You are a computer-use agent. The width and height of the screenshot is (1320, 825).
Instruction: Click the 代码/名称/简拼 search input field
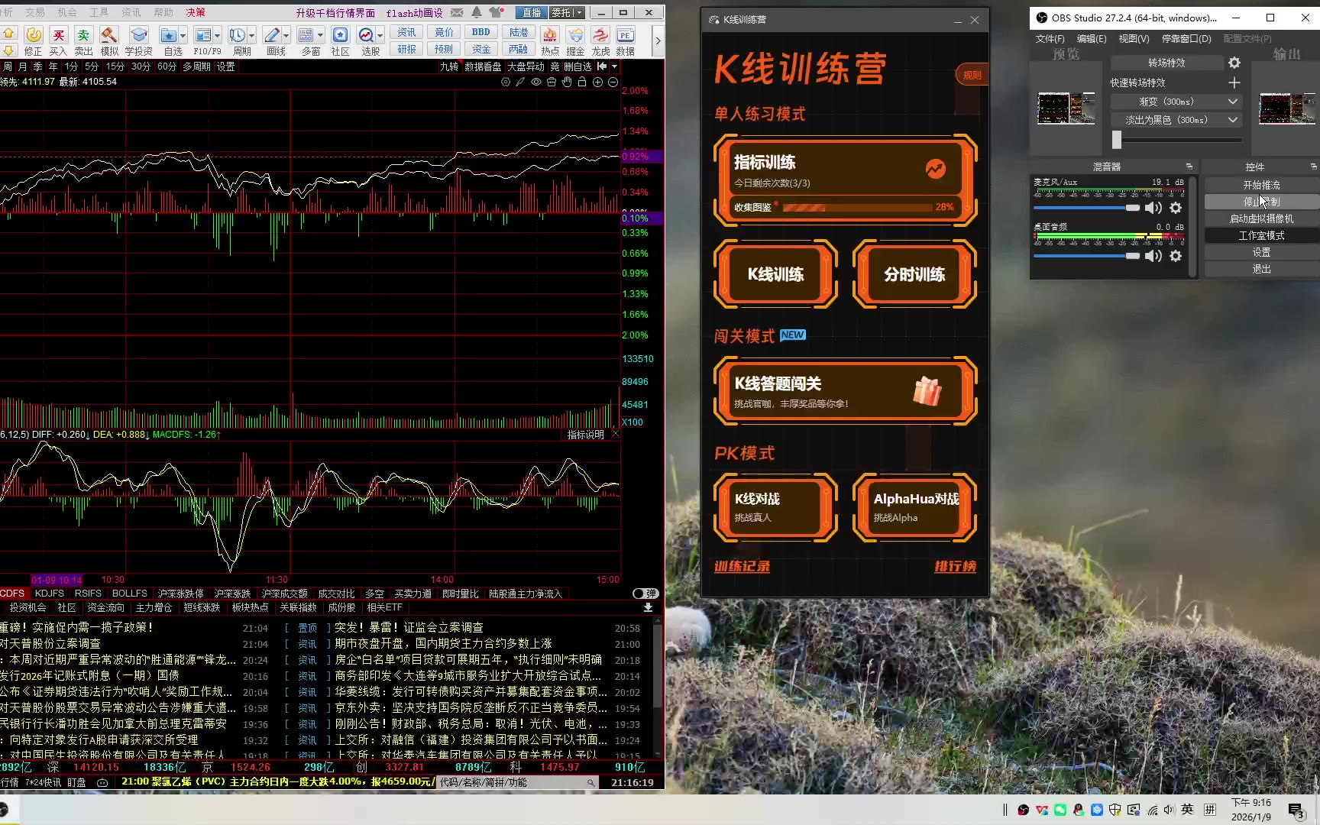510,782
